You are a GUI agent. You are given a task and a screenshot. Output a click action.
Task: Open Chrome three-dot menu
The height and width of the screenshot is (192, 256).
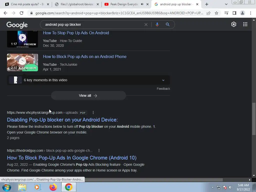point(250,13)
